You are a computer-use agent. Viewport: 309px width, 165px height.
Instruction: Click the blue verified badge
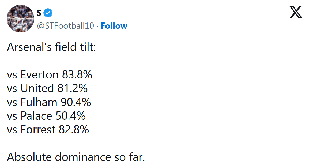click(x=48, y=12)
